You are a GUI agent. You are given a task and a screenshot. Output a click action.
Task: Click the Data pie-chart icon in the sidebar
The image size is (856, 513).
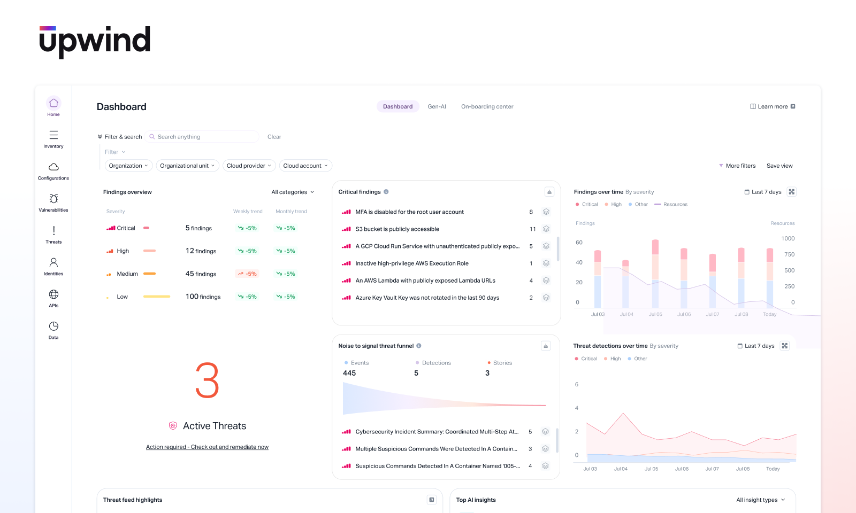pos(53,330)
